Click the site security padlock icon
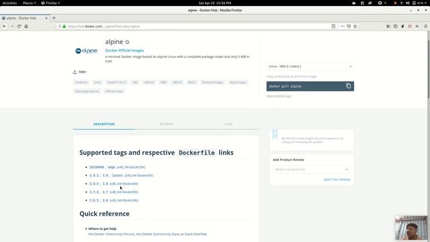The width and height of the screenshot is (430, 242). [64, 26]
